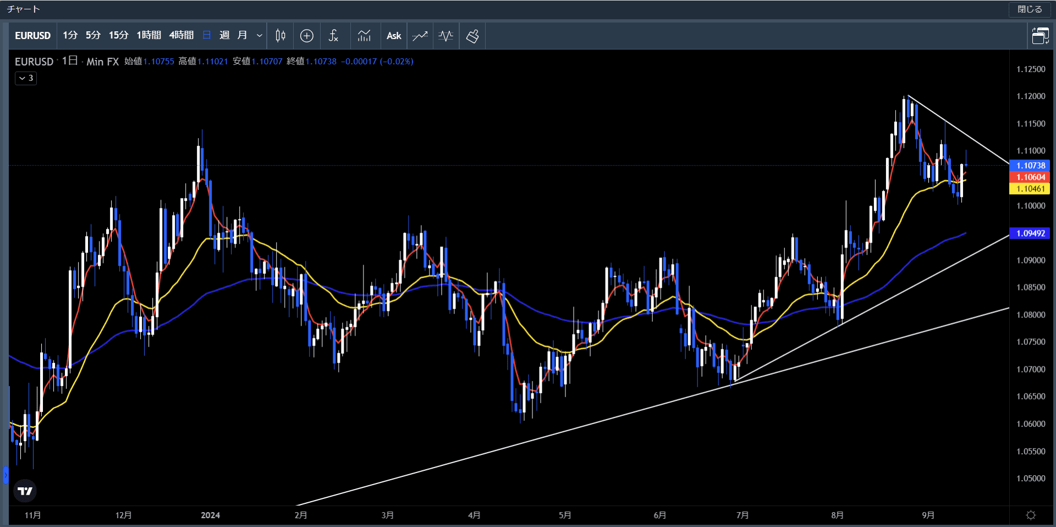Click the 1.12500 price axis label
This screenshot has height=527, width=1056.
(1031, 69)
